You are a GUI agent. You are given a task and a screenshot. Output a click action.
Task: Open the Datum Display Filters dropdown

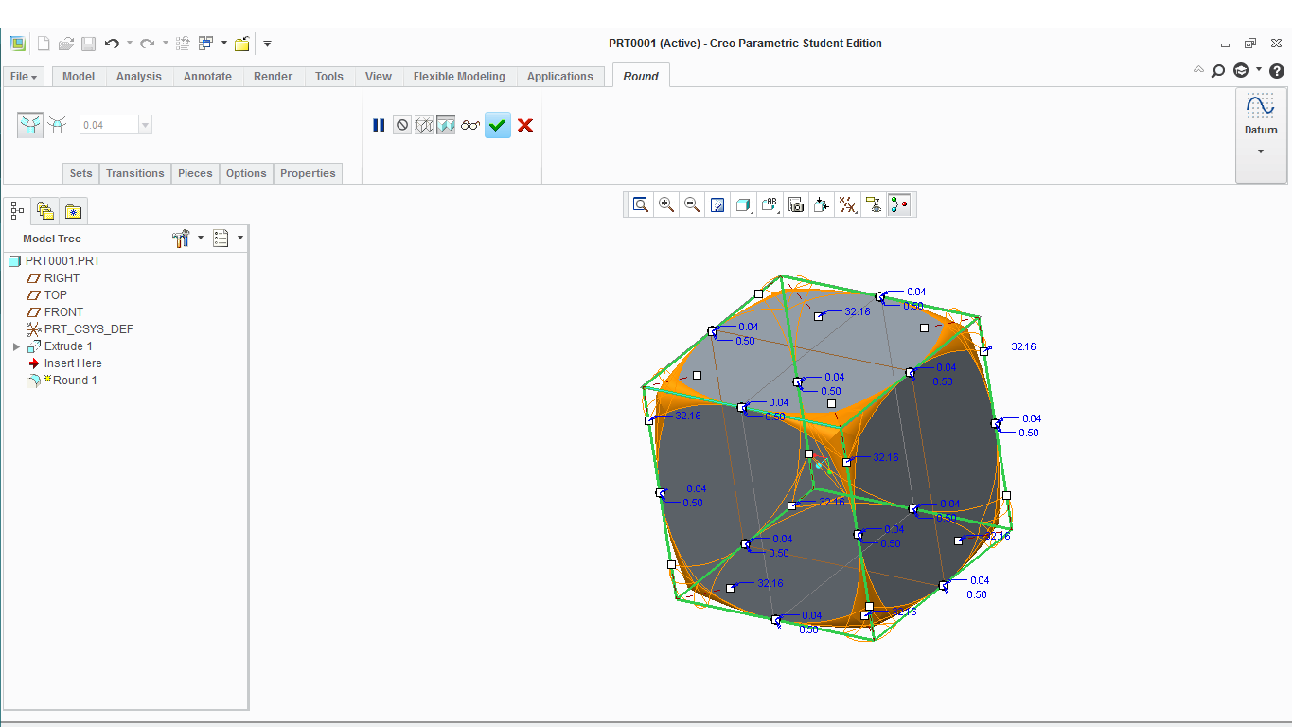[848, 204]
